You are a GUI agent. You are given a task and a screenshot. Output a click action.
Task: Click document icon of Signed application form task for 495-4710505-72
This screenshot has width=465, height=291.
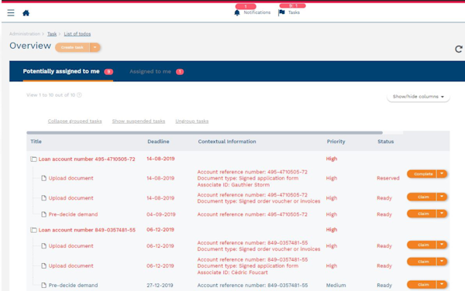43,178
